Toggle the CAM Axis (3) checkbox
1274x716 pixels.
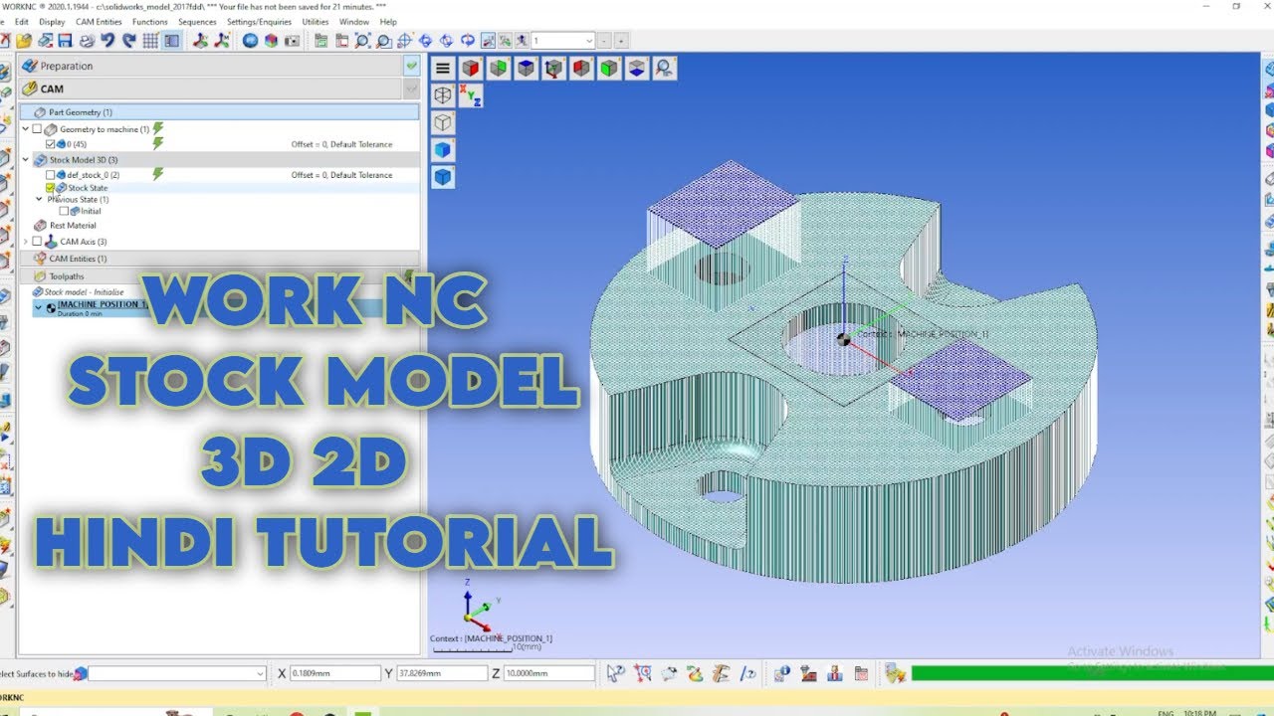[38, 241]
